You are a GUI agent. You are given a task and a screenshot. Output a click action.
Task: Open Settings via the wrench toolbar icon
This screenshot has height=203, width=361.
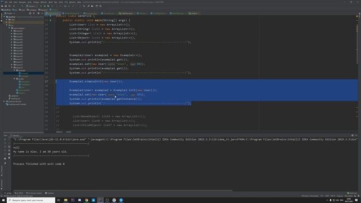point(89,6)
